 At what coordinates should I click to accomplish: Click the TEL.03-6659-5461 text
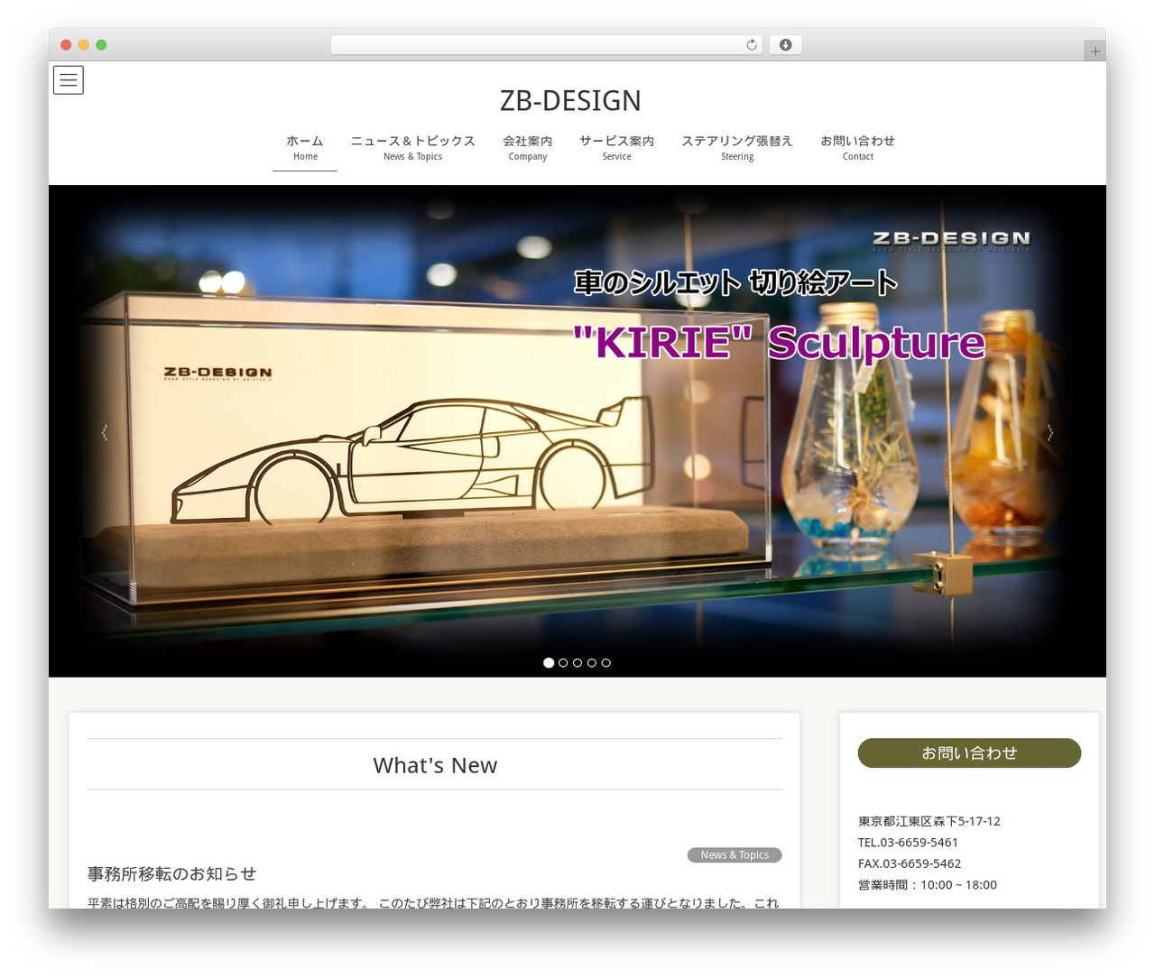[x=908, y=843]
